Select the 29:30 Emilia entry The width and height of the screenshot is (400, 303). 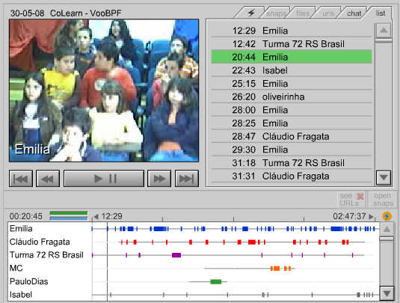point(292,150)
